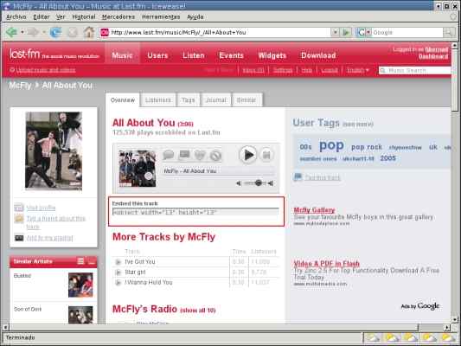The width and height of the screenshot is (461, 346).
Task: Click the browser Forward arrow button
Action: pos(33,32)
